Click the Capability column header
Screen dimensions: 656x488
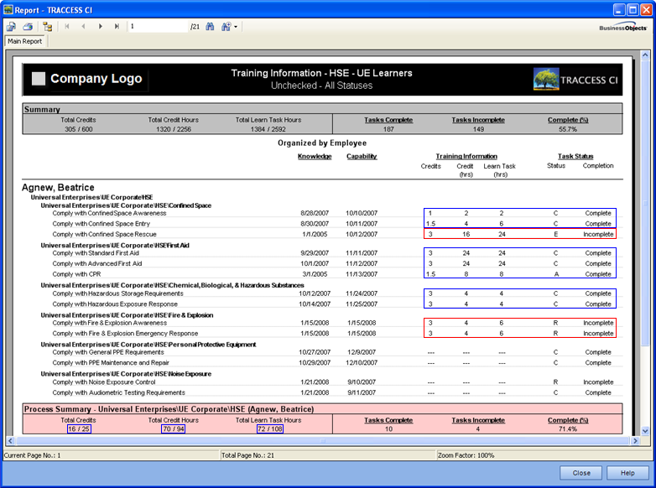tap(362, 157)
